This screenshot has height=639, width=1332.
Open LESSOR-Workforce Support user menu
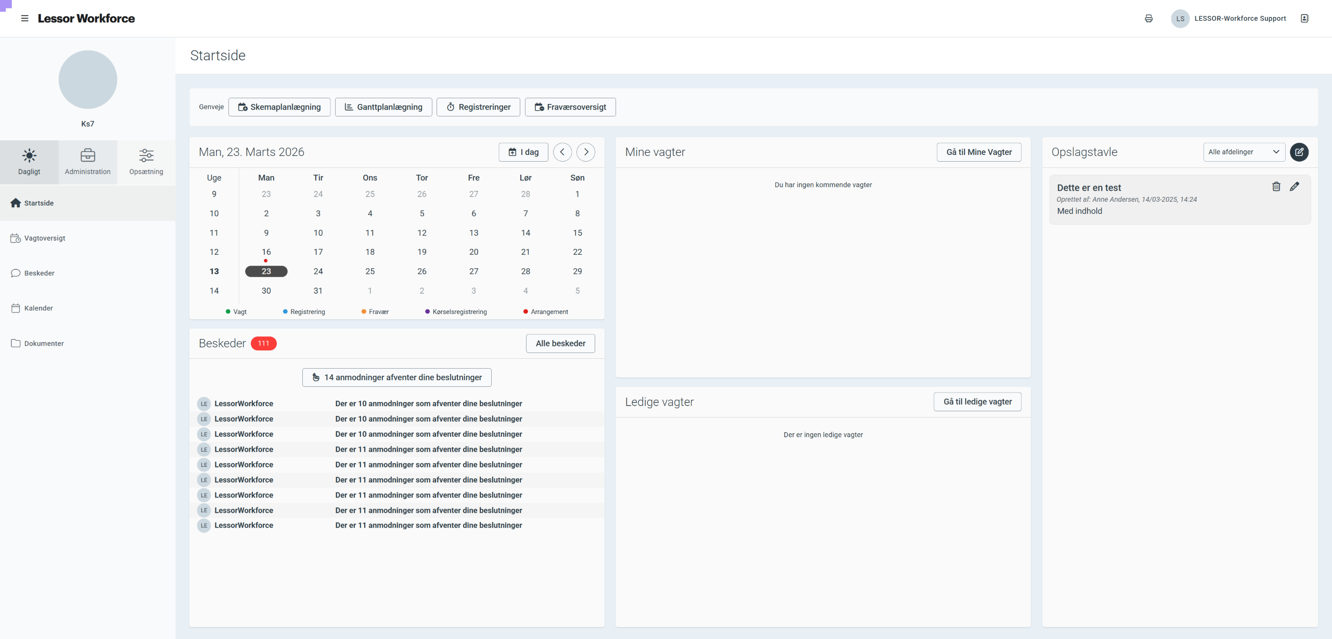[x=1239, y=18]
